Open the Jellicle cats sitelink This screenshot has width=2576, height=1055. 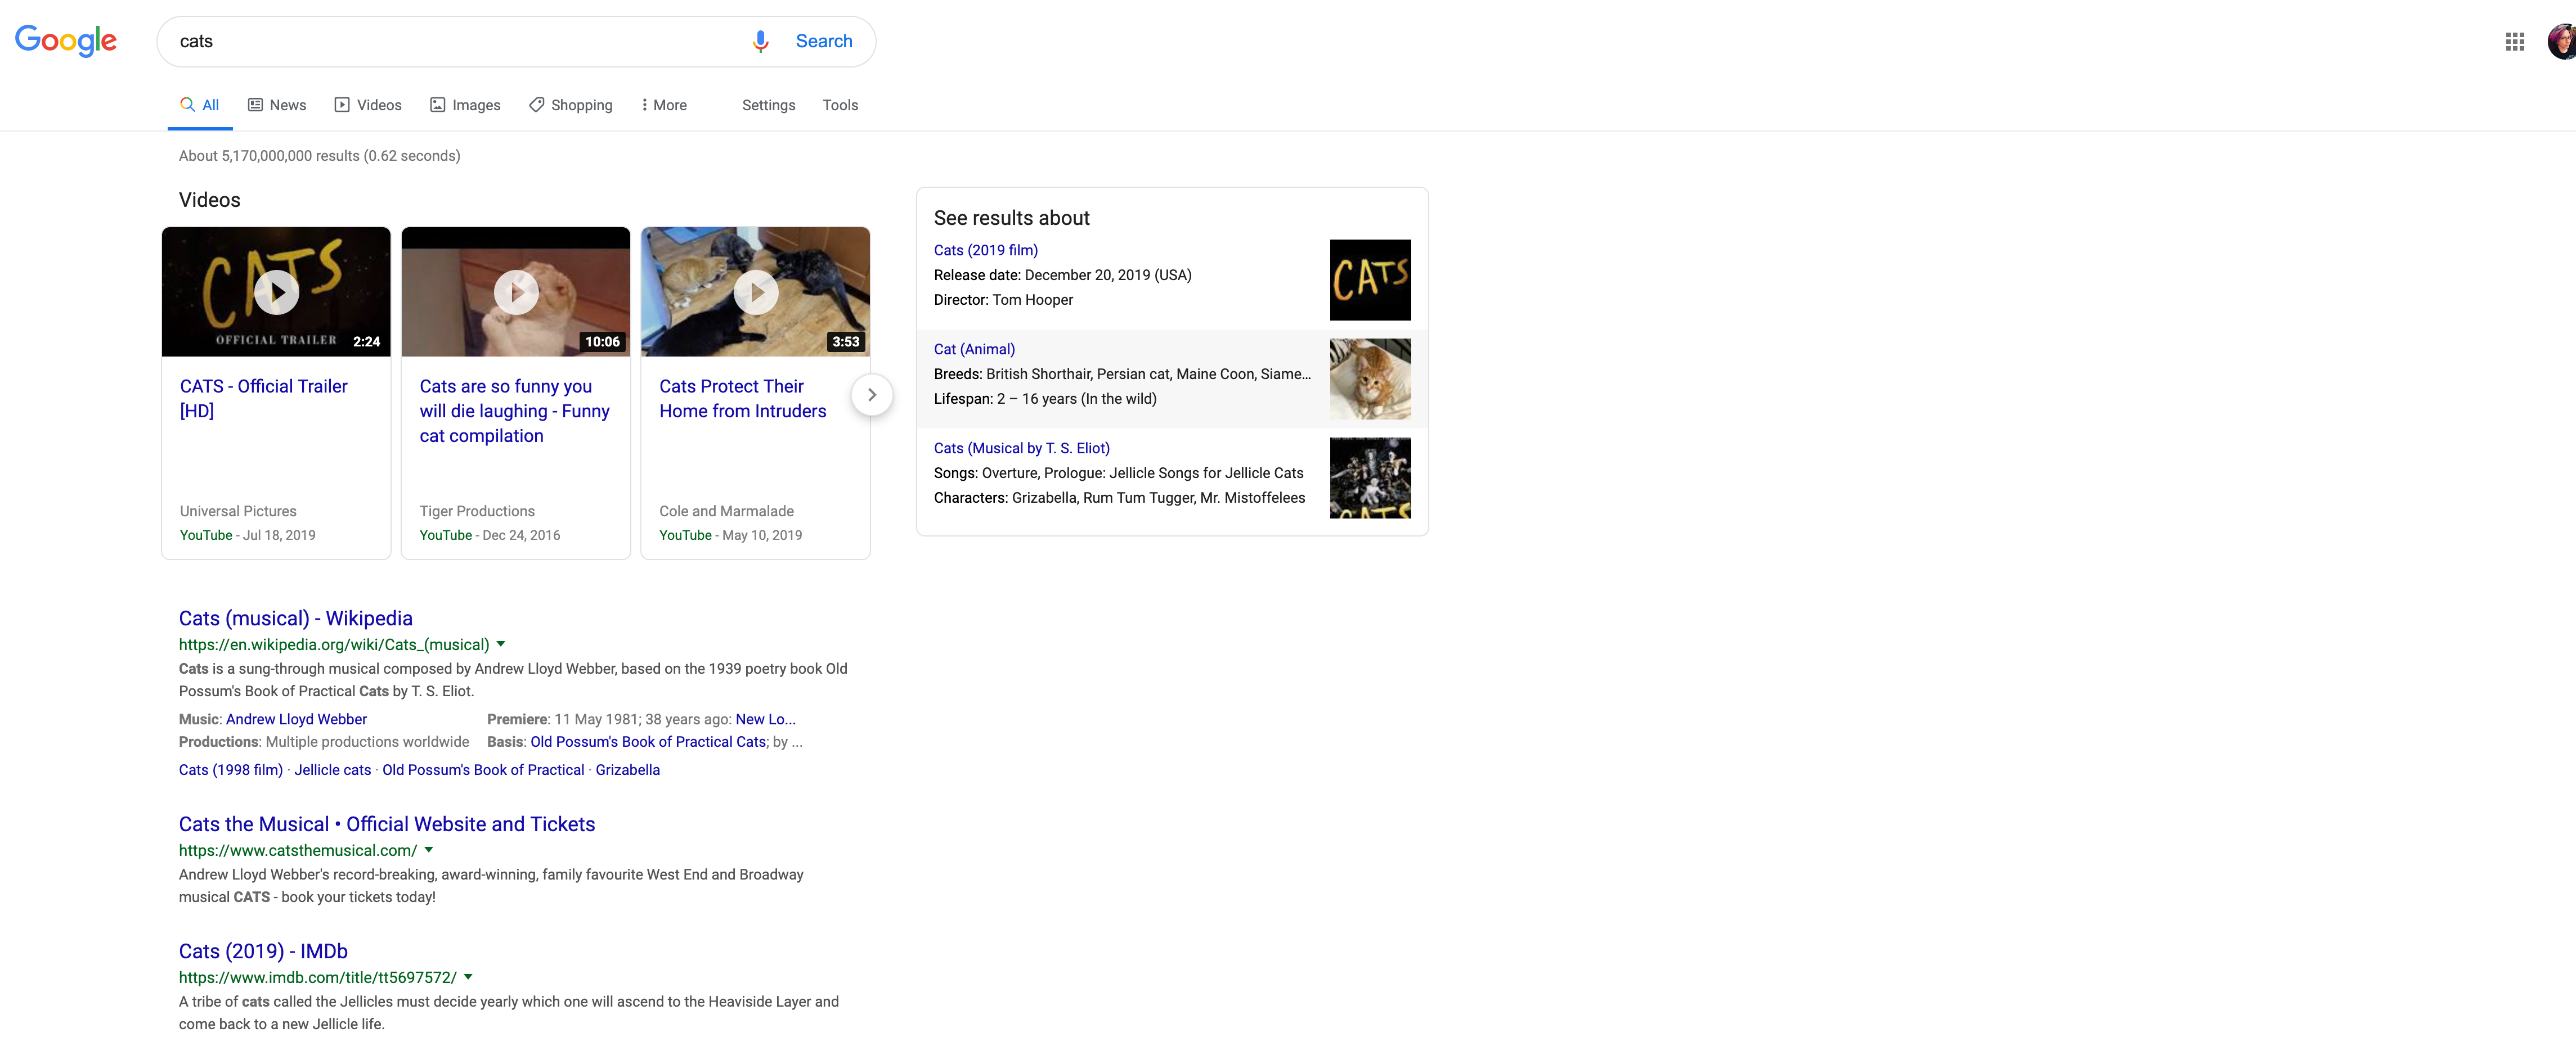click(x=332, y=770)
